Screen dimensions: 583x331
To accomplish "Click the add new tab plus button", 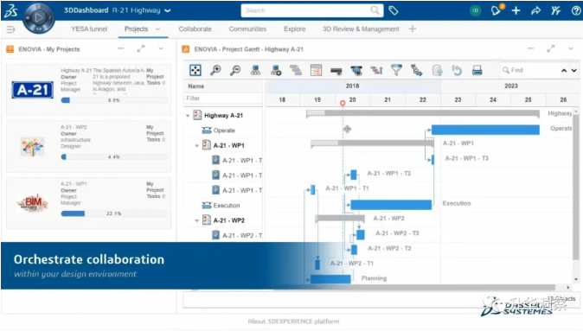I will [x=413, y=29].
